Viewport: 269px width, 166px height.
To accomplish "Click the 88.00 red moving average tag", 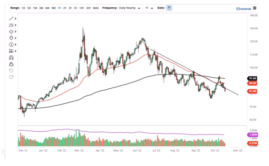I will pos(252,83).
